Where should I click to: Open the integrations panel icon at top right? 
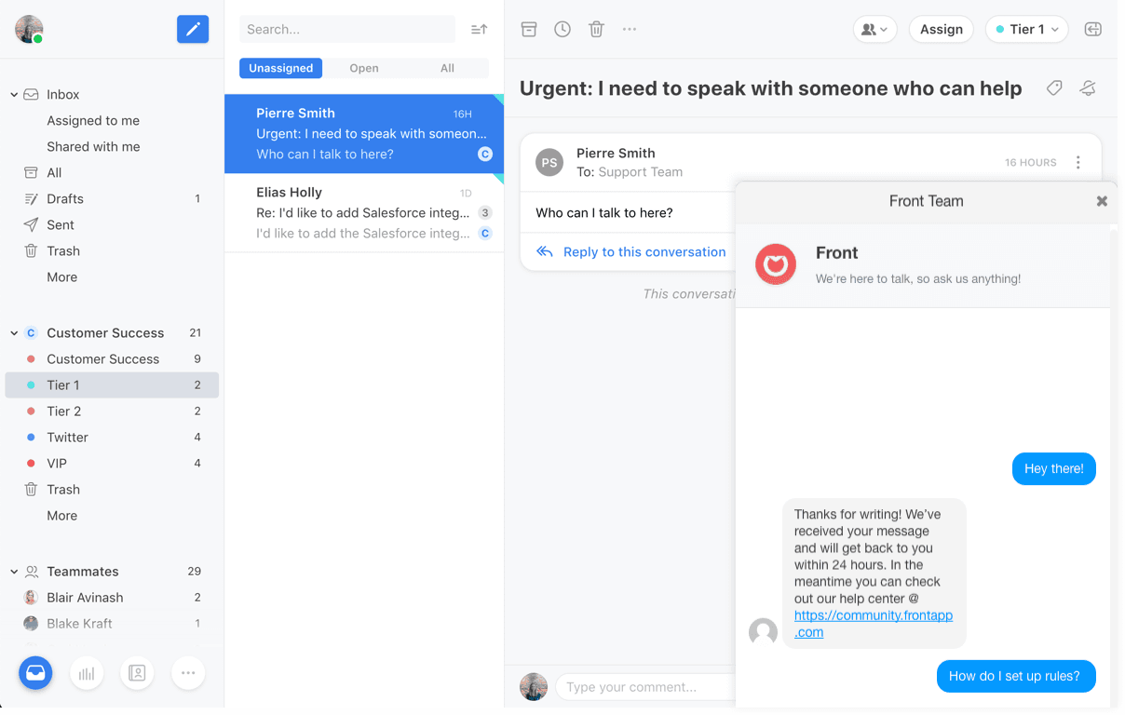(1093, 29)
